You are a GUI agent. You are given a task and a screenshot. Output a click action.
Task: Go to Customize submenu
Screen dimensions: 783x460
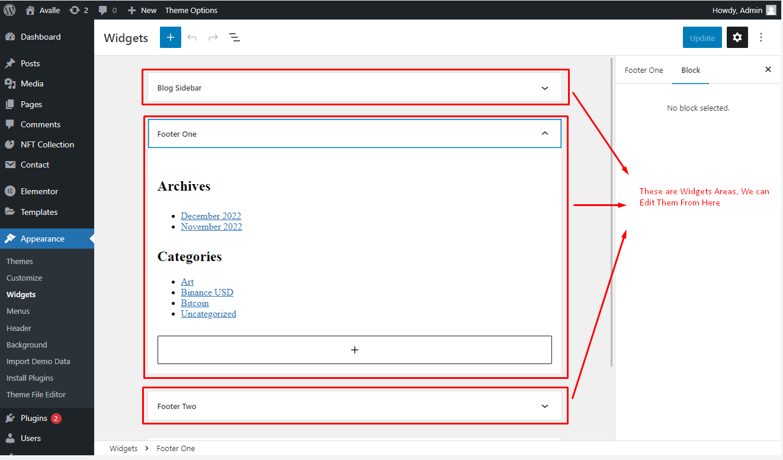click(x=24, y=278)
